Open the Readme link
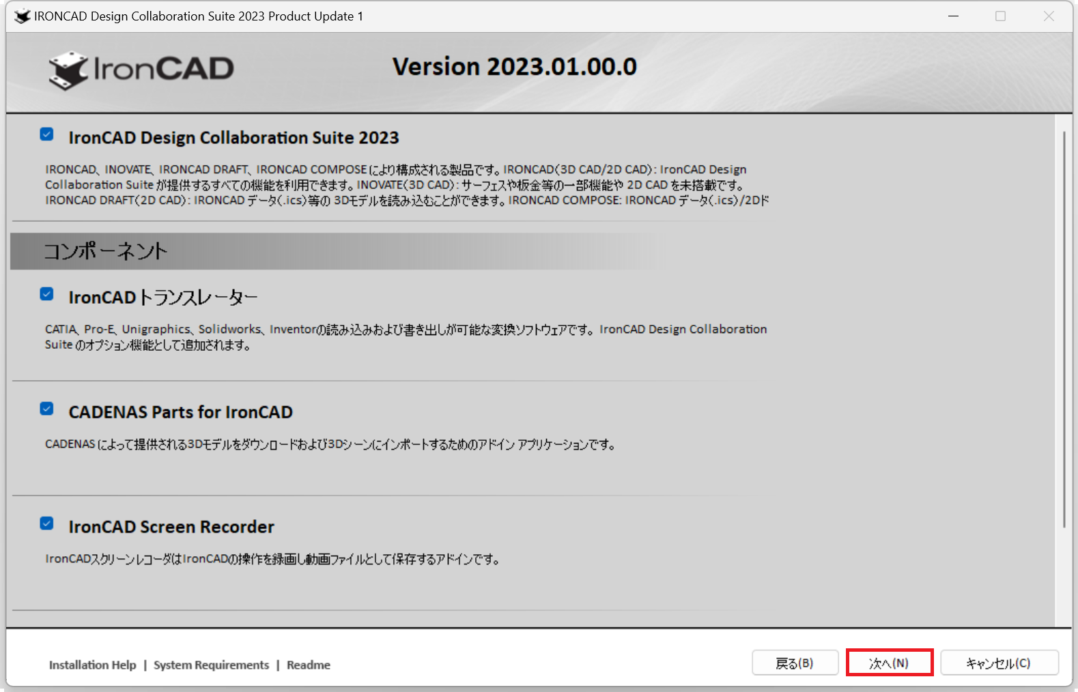Image resolution: width=1078 pixels, height=692 pixels. tap(308, 665)
